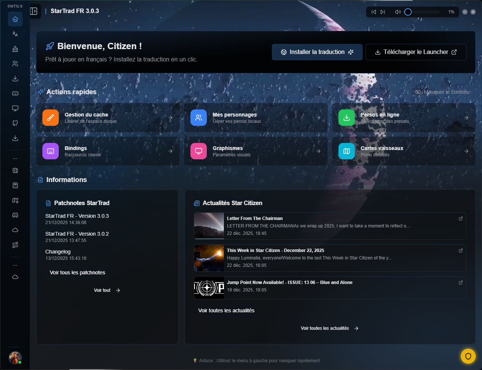Expand the sidebar using the panel toggle

34,11
